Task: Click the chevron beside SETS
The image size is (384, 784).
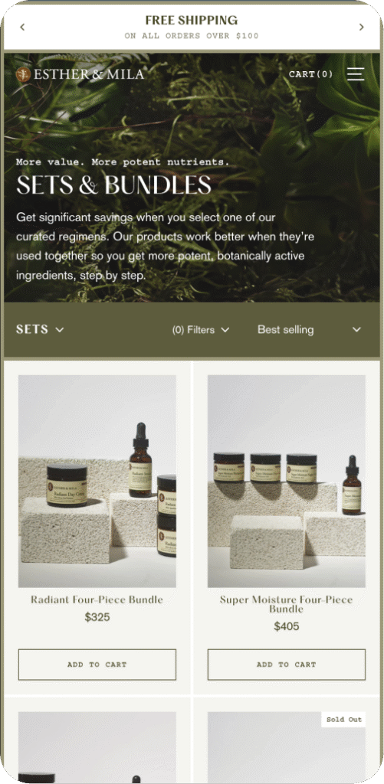Action: coord(60,330)
